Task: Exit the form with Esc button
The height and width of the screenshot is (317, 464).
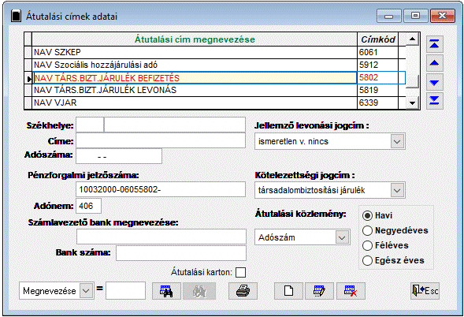Action: click(425, 291)
